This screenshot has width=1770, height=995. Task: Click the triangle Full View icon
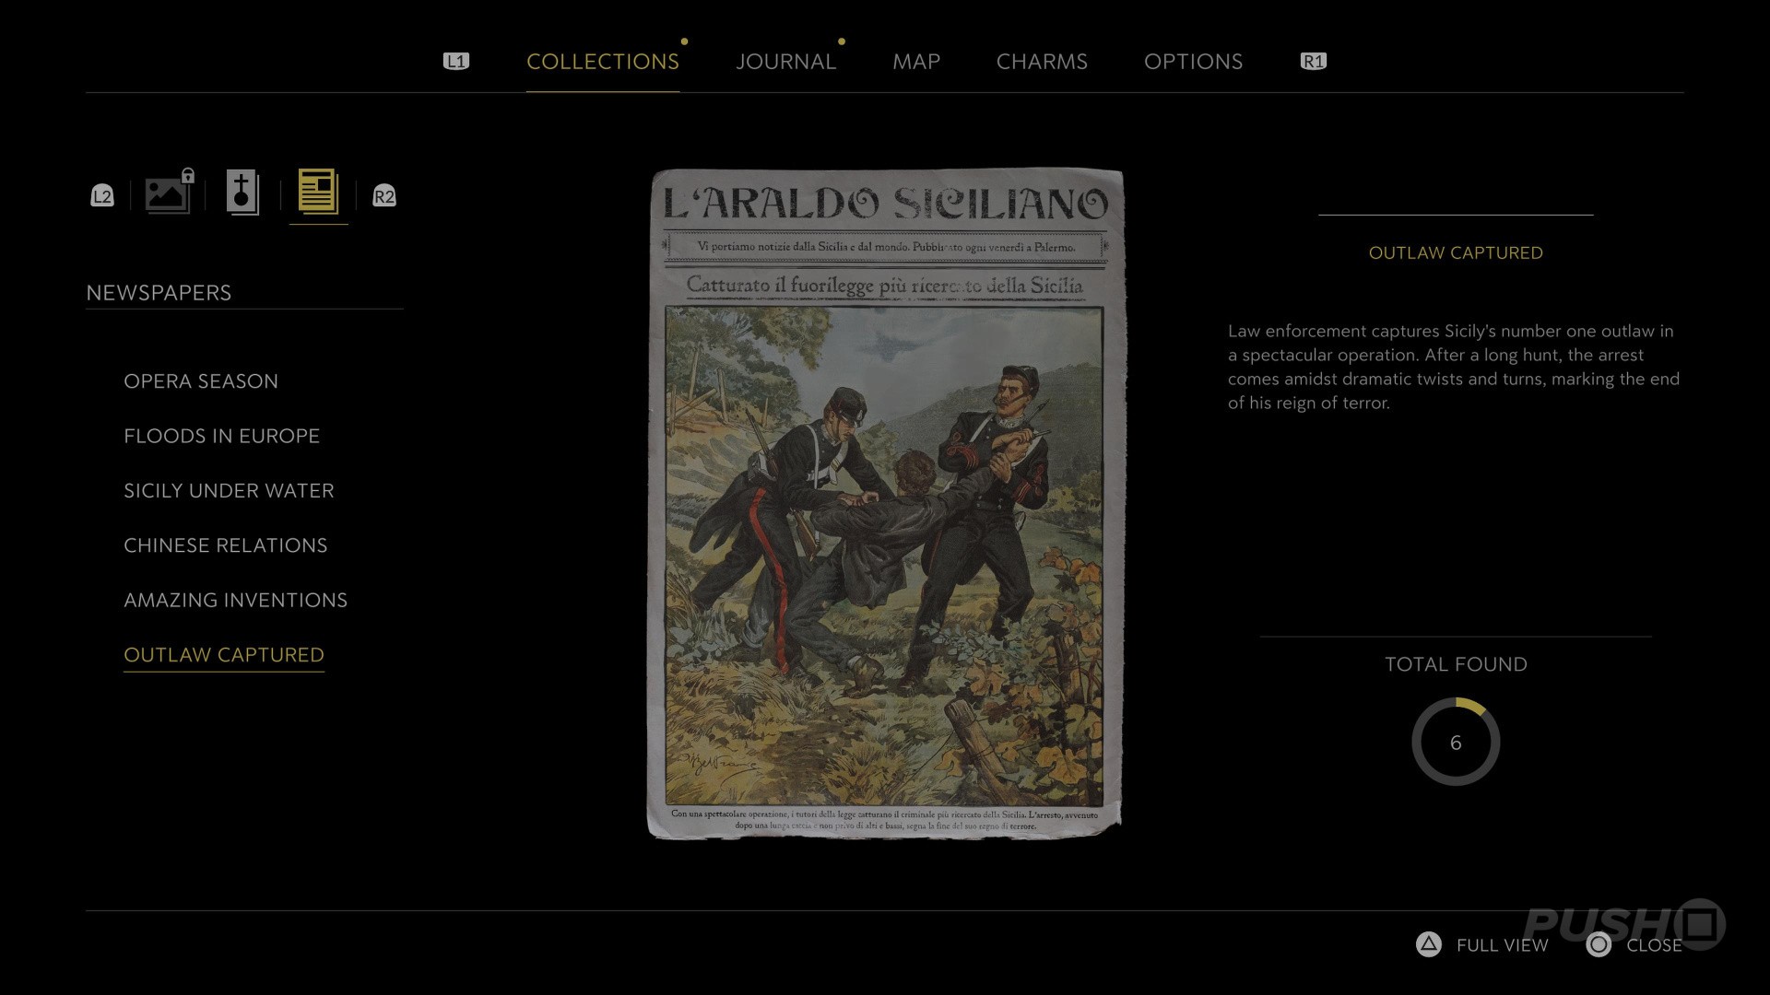pos(1428,944)
